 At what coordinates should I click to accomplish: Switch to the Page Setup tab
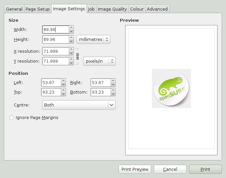[x=38, y=9]
